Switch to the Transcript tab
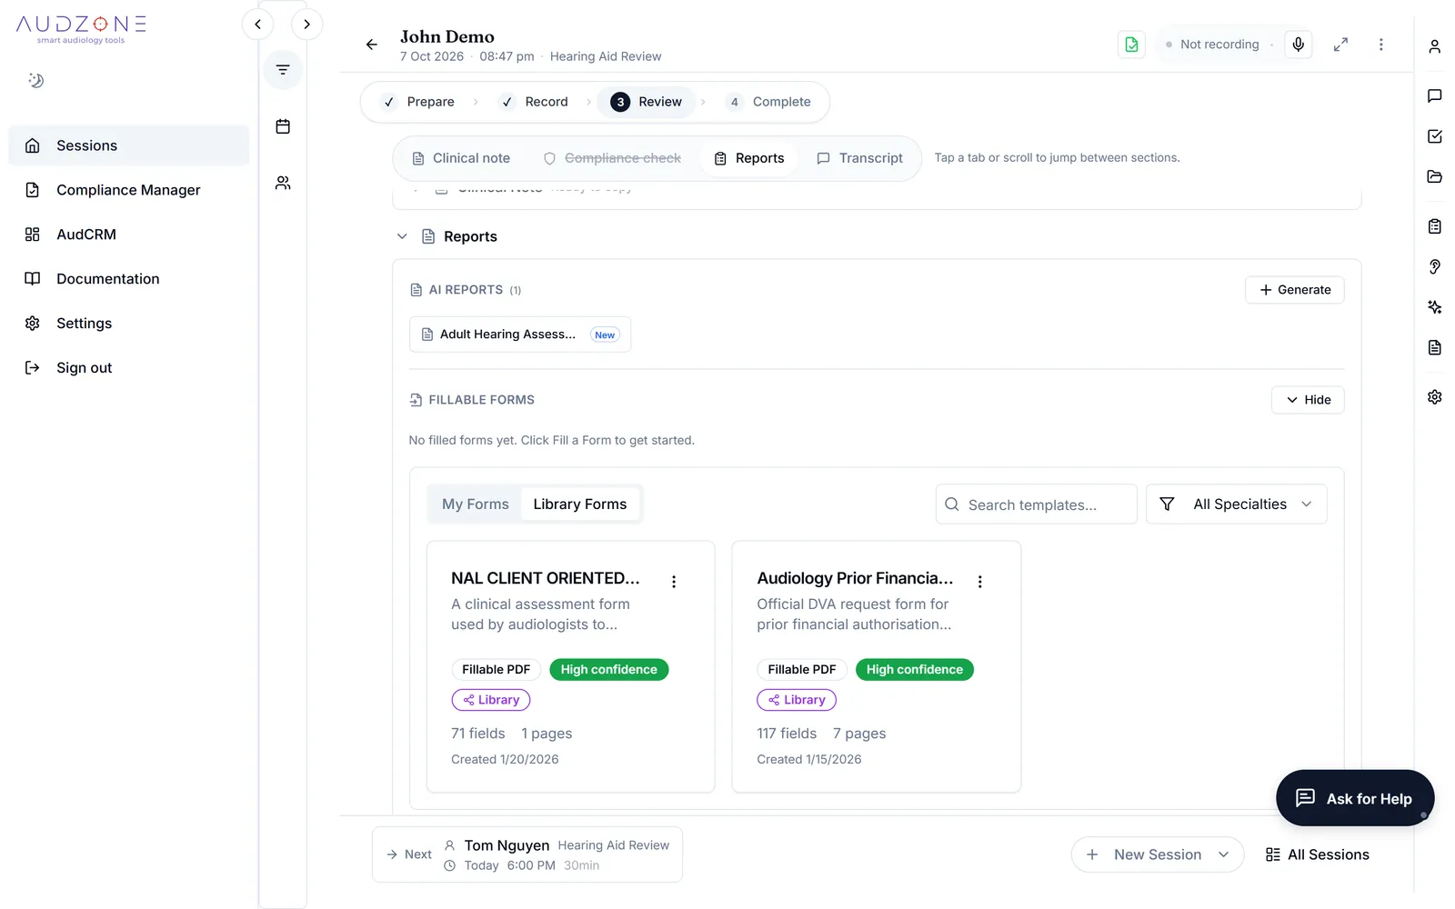 tap(859, 158)
